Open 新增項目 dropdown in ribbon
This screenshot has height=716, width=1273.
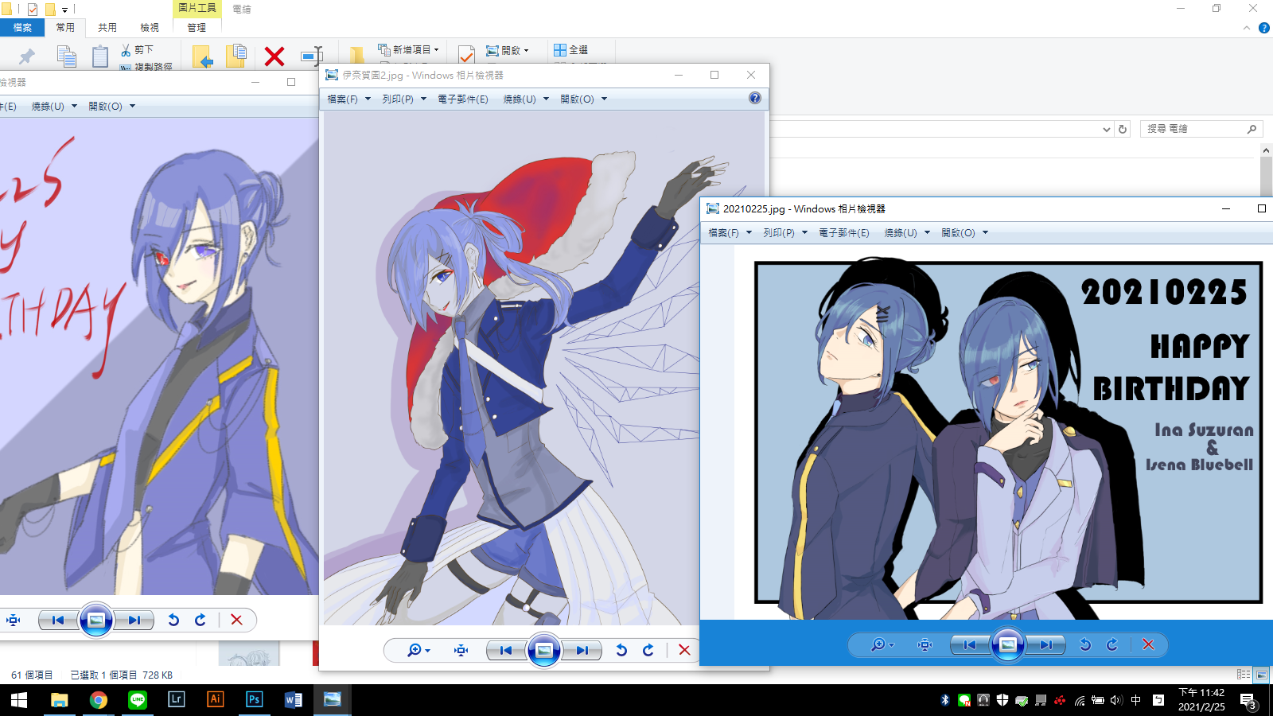click(x=409, y=49)
